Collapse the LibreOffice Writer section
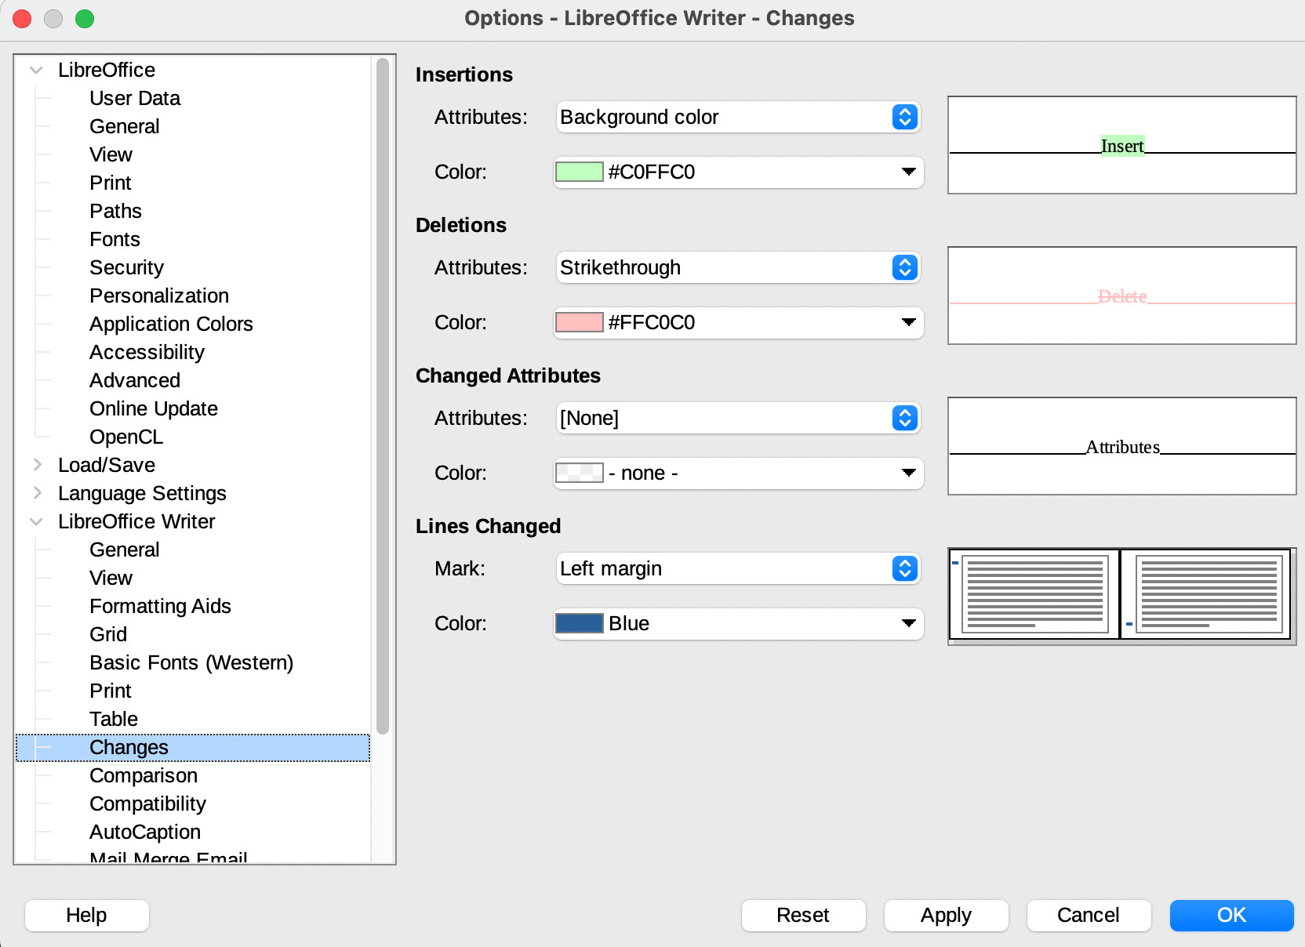Image resolution: width=1305 pixels, height=947 pixels. 36,521
